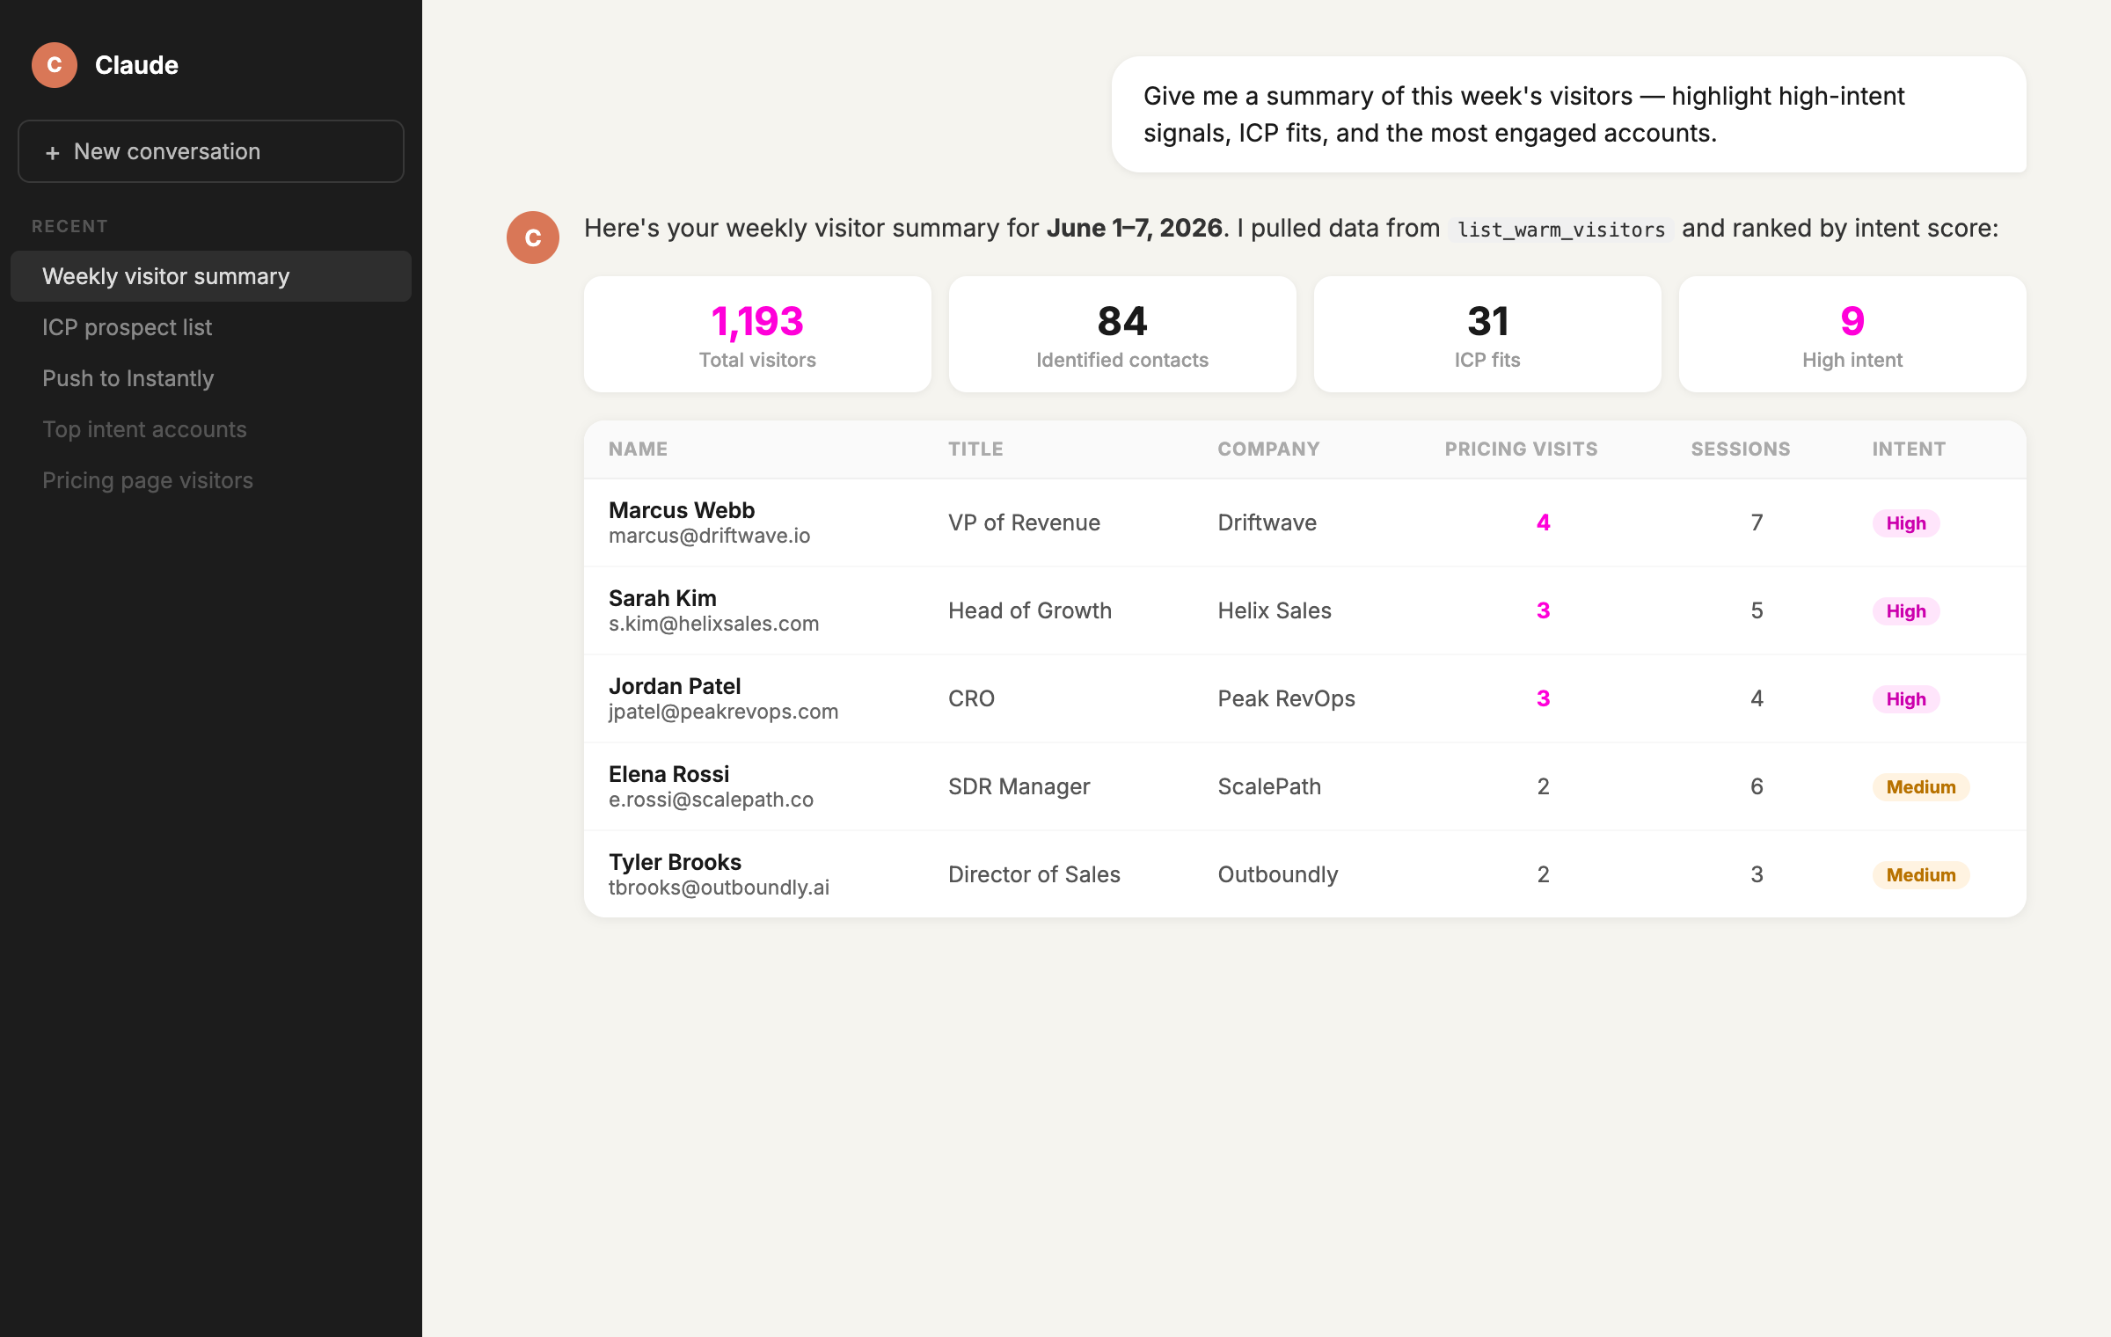The height and width of the screenshot is (1337, 2111).
Task: Click the RECENT section label
Action: 69,226
